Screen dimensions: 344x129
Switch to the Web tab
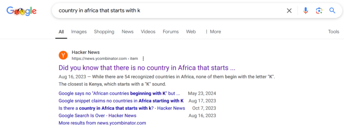(191, 32)
